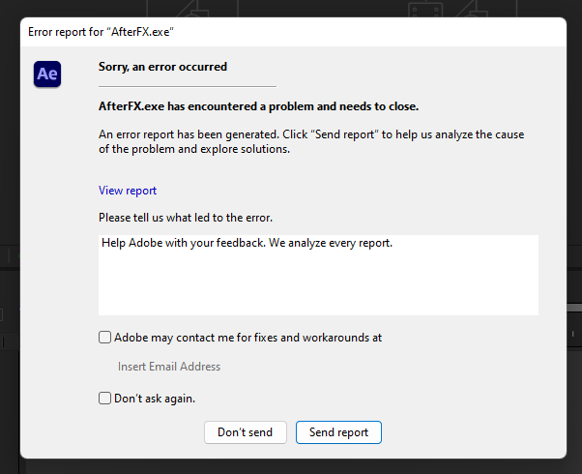Choose the Don't send button
Screen dimensions: 582x474
(245, 432)
